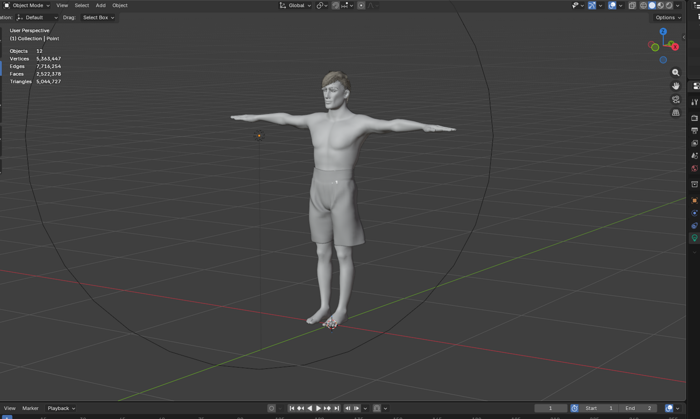Play the animation forward
Image resolution: width=700 pixels, height=419 pixels.
318,408
